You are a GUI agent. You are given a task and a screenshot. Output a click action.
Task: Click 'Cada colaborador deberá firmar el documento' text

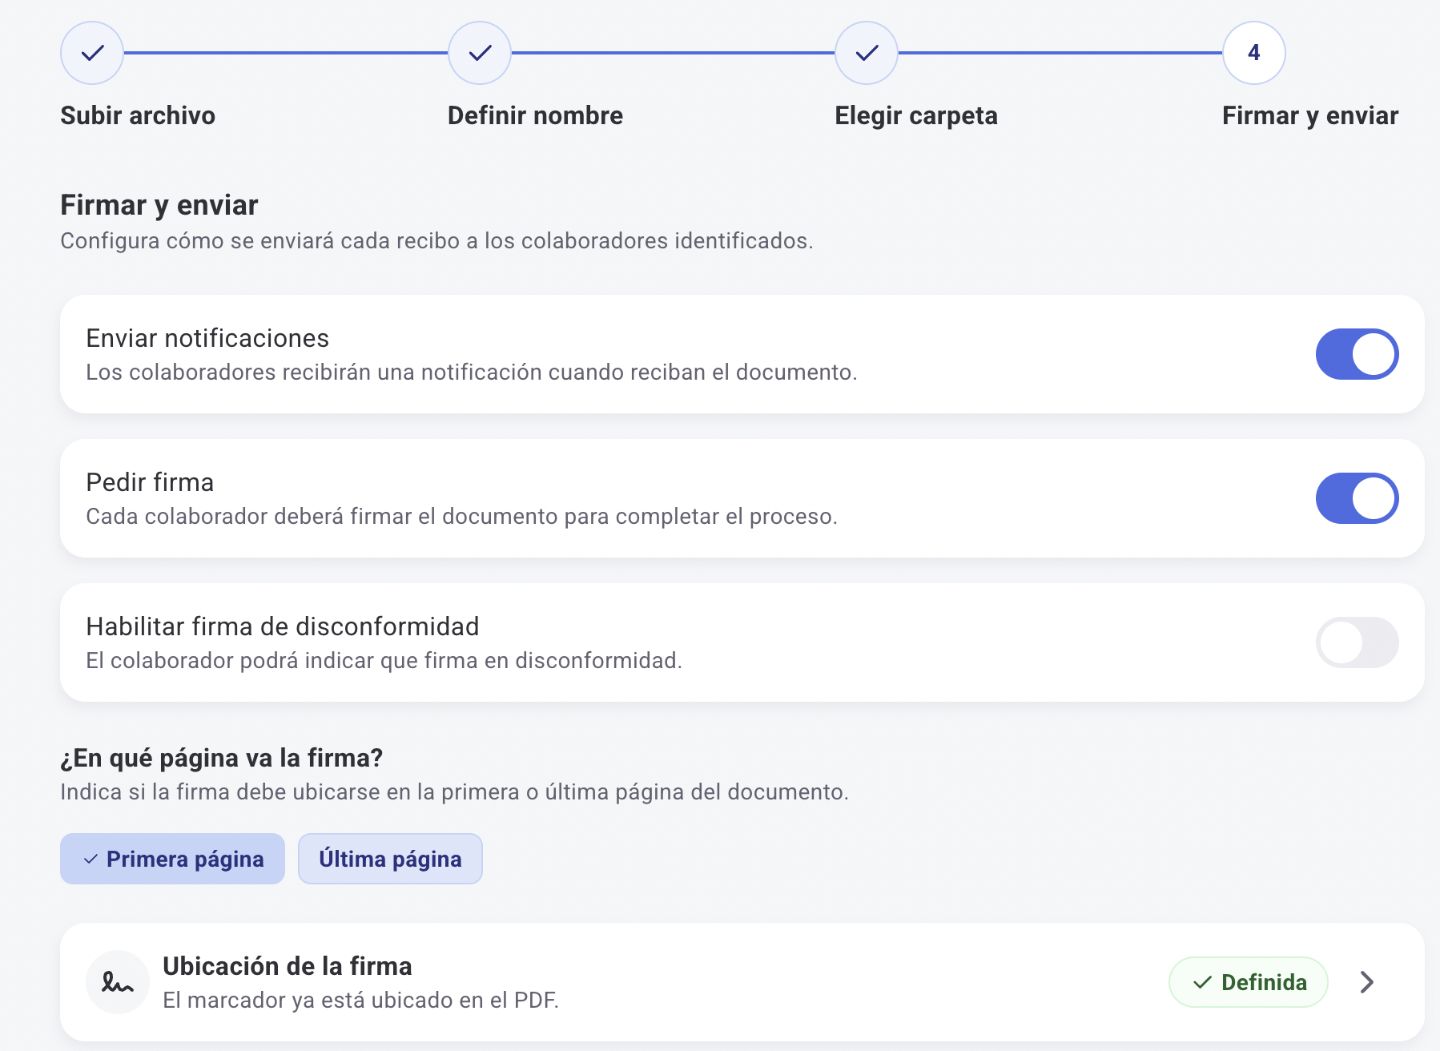click(x=462, y=516)
